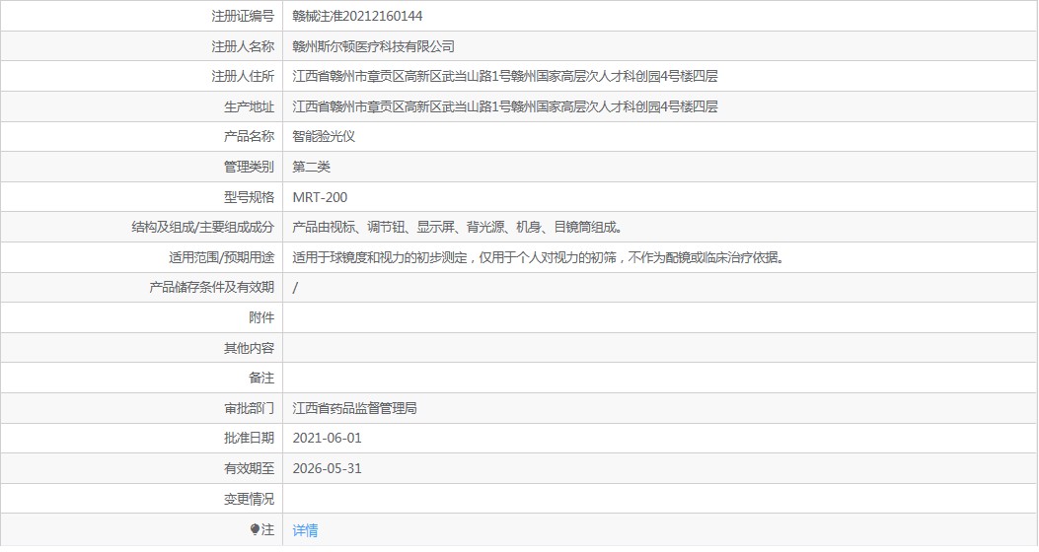The image size is (1039, 552).
Task: Click approving department 江西省药品监督管理局
Action: [x=354, y=408]
